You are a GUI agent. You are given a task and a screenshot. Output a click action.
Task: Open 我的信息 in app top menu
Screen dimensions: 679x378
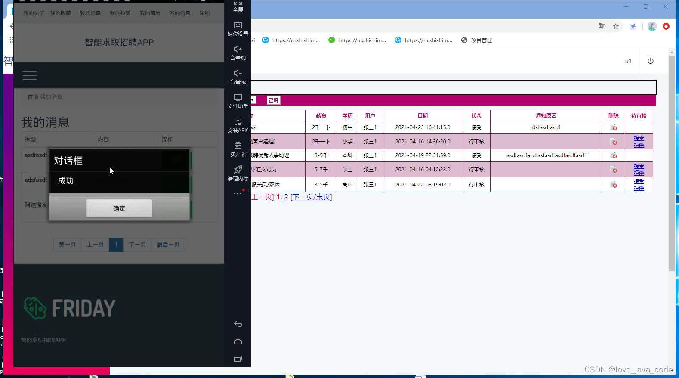coord(179,13)
